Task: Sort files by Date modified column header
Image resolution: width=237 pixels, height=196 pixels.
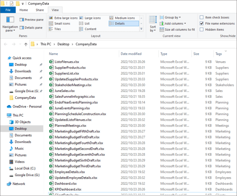Action: point(131,54)
